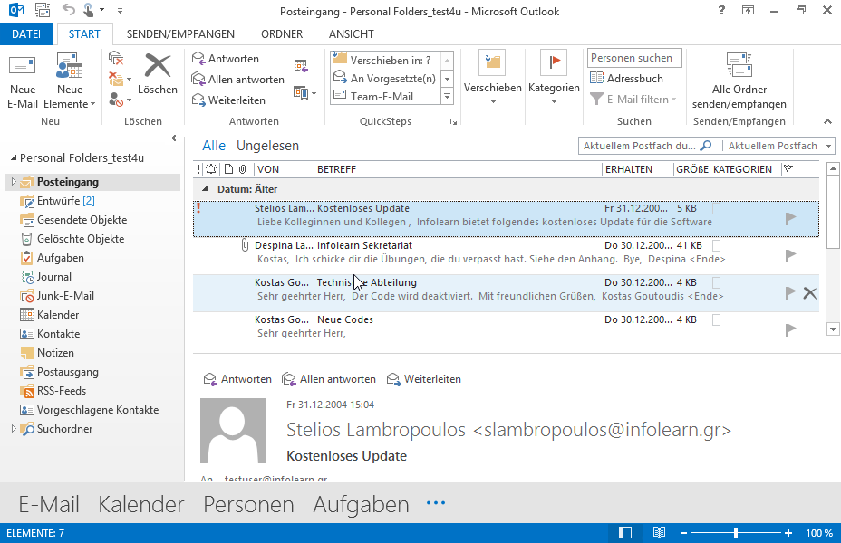Flag the Infolearn Sekretariat message
The image size is (841, 543).
[790, 255]
